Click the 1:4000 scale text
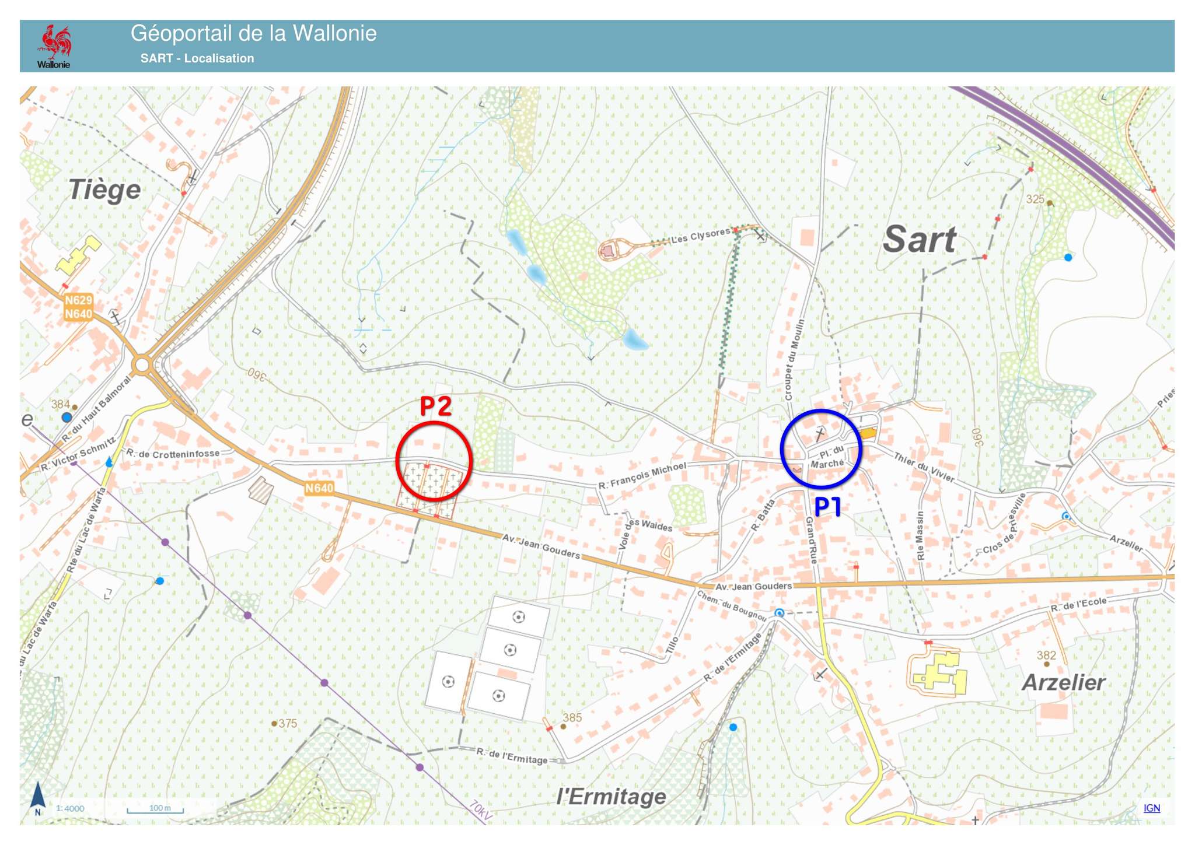Viewport: 1195px width, 845px height. point(70,808)
